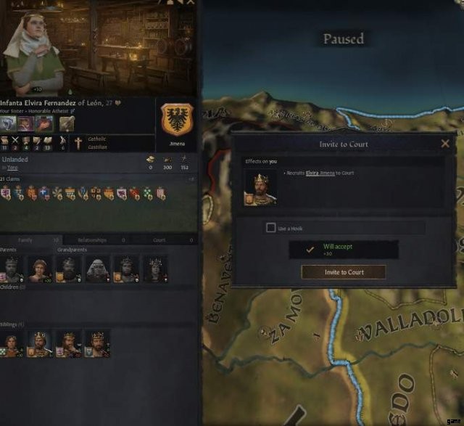Click the green dotted claim shield
Screen dimensions: 464x426
coord(148,193)
